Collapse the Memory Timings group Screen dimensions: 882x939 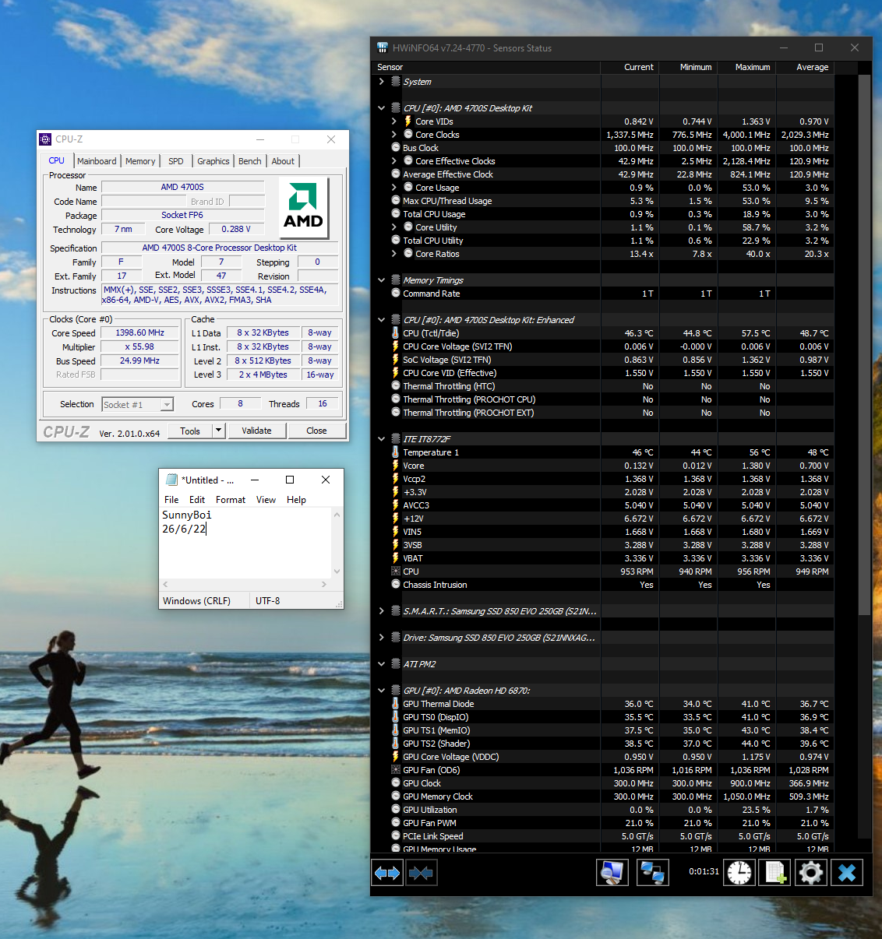click(381, 280)
